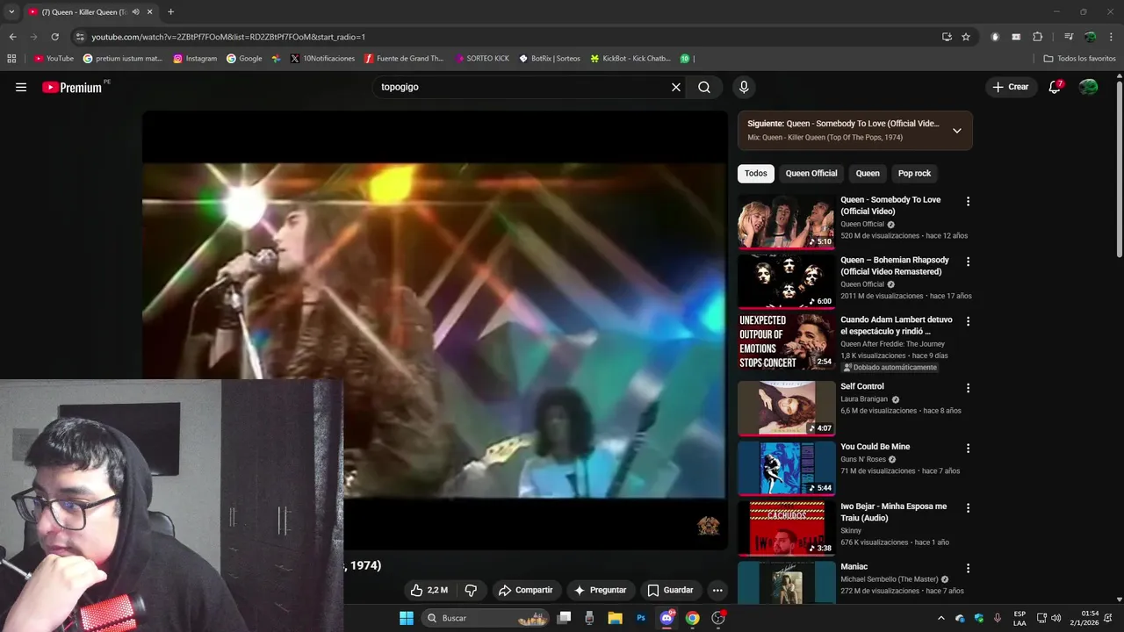Select the Pop rock filter chip
This screenshot has width=1124, height=632.
point(914,174)
